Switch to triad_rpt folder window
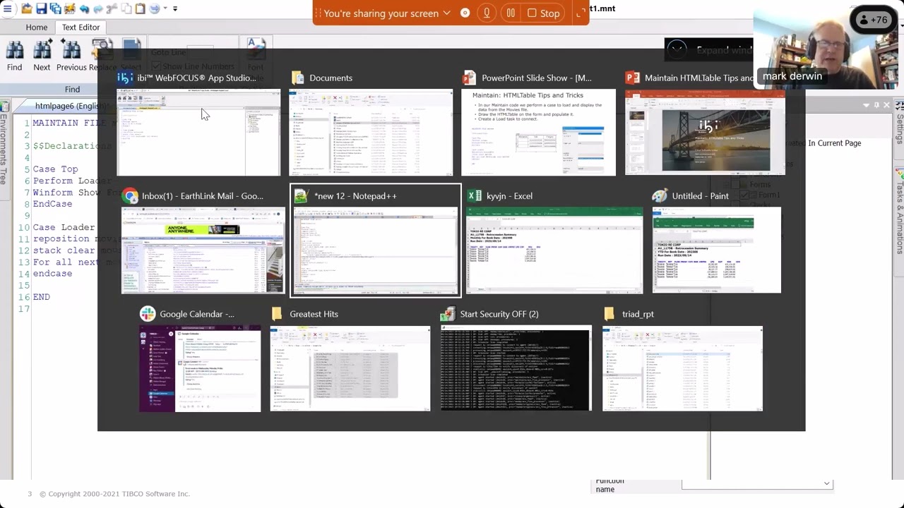 click(682, 360)
